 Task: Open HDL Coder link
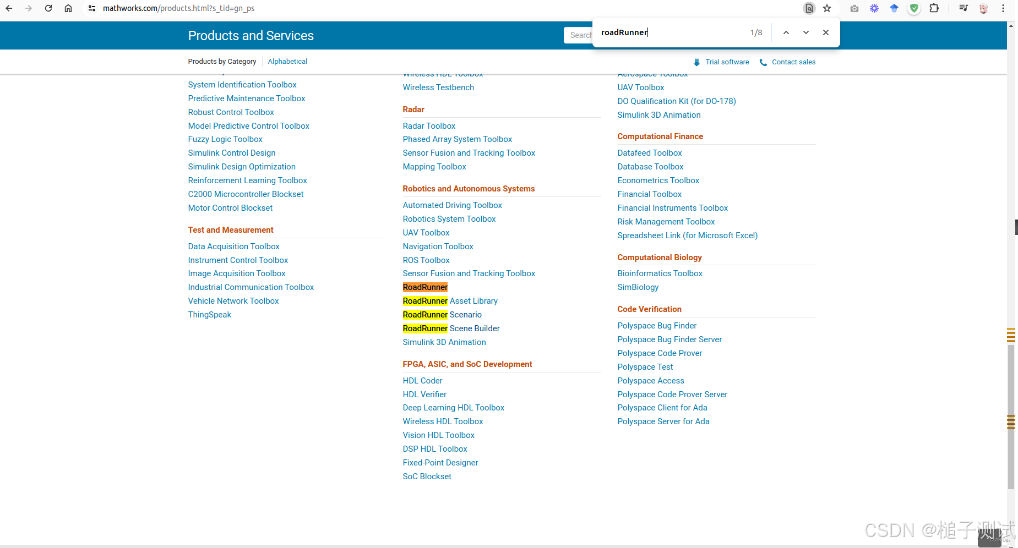point(422,381)
